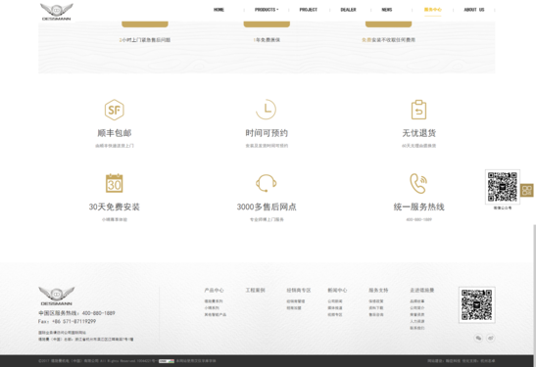
Task: Click the Dessmann logo in the footer
Action: pos(57,296)
